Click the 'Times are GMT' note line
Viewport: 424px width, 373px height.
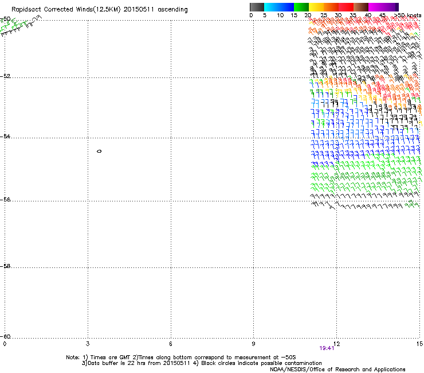click(x=180, y=358)
